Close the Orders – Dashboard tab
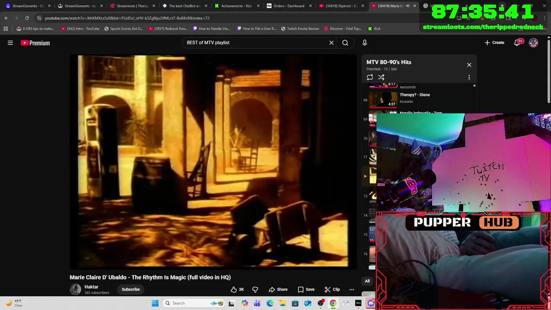The height and width of the screenshot is (310, 551). tap(310, 6)
